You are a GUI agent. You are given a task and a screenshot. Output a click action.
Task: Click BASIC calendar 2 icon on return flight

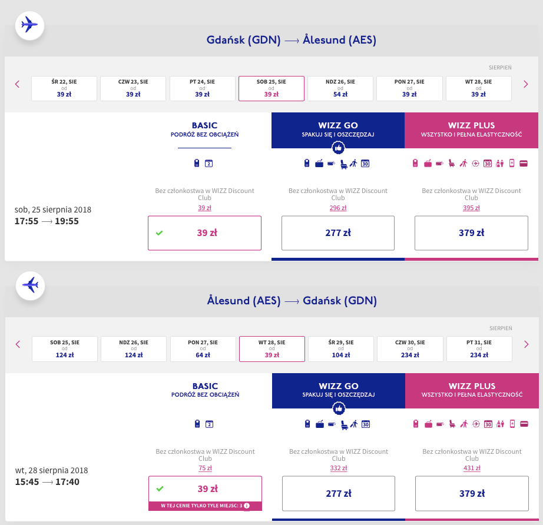209,424
